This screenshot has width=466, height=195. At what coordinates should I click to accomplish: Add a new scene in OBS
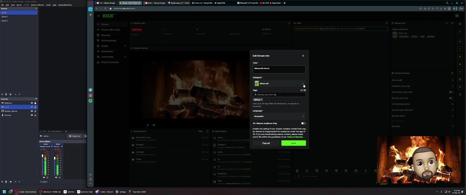pos(2,94)
